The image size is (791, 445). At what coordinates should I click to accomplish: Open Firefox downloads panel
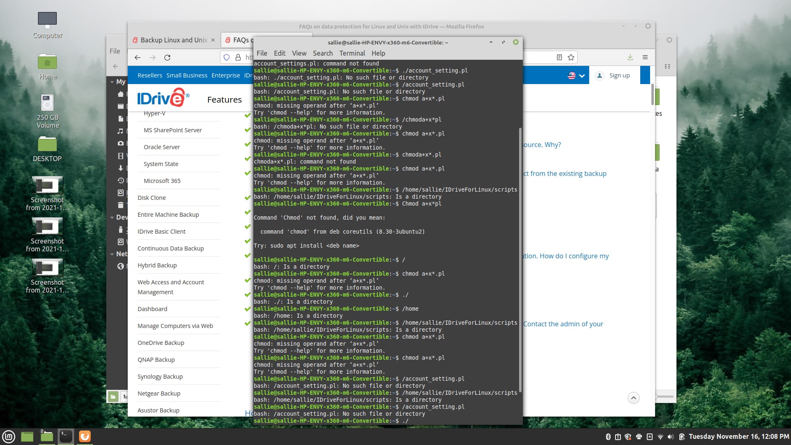pyautogui.click(x=630, y=57)
